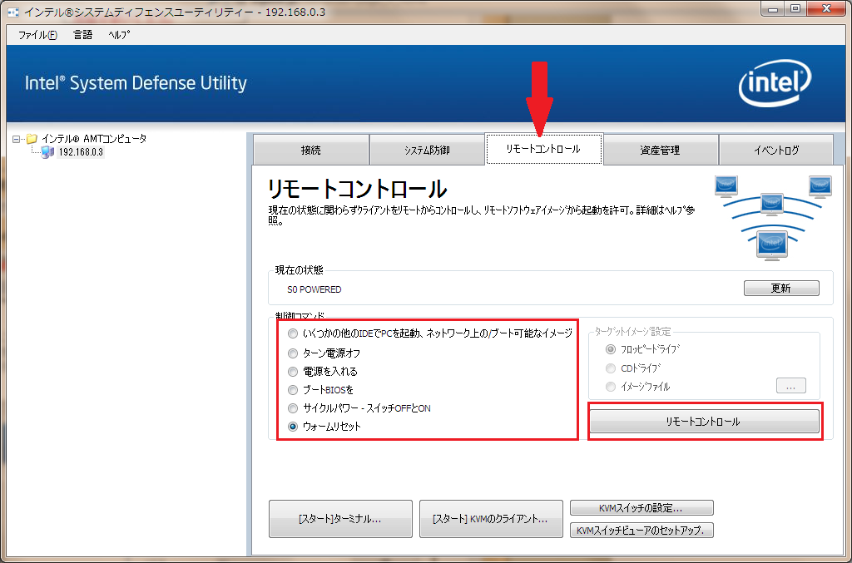Click the application icon in the title bar

[x=13, y=12]
